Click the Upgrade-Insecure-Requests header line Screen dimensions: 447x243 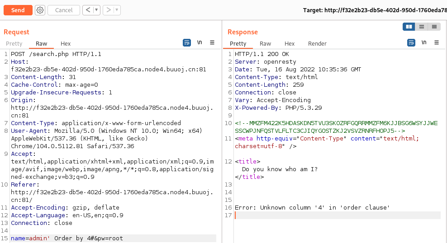(62, 93)
